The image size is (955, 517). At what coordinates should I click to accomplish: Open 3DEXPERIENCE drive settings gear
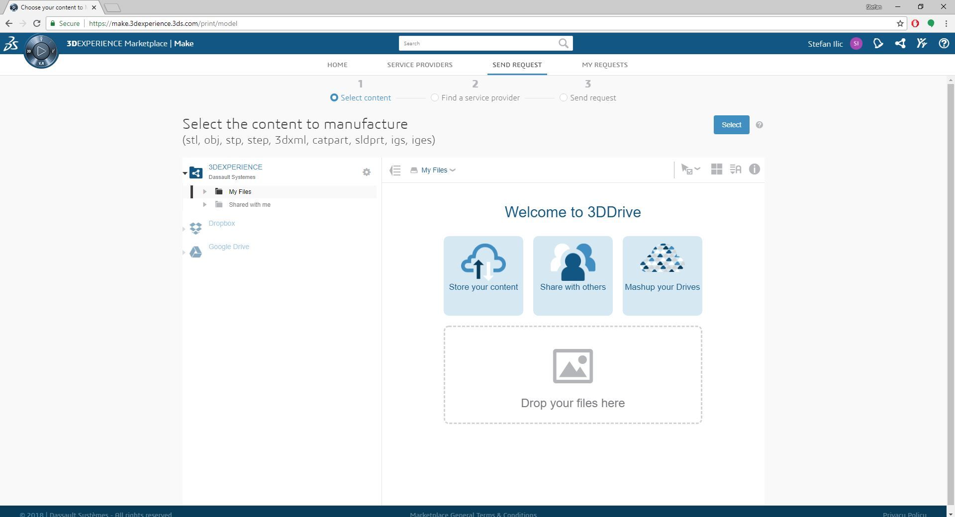pyautogui.click(x=367, y=172)
